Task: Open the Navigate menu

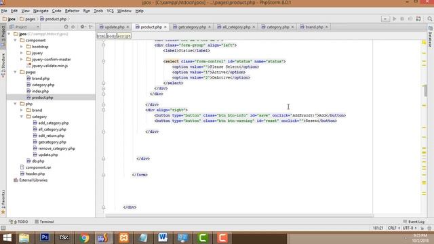Action: (41, 11)
